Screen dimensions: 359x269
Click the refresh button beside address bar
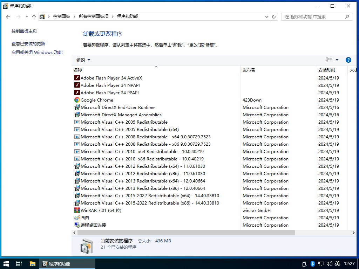pyautogui.click(x=274, y=16)
